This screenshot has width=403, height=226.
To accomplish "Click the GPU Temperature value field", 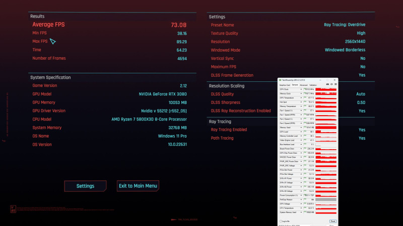I will click(x=309, y=98).
